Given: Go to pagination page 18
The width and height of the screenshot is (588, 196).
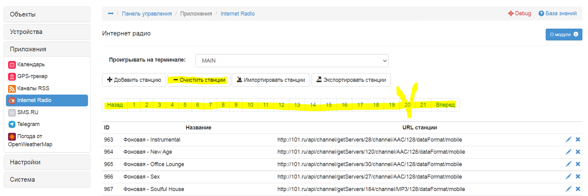Looking at the screenshot, I should (376, 105).
